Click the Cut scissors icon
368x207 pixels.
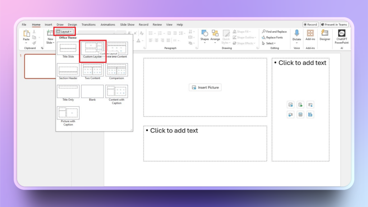[34, 32]
